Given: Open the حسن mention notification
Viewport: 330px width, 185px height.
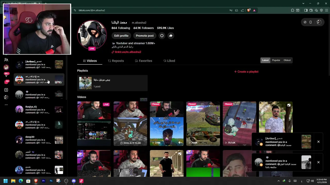Looking at the screenshot, I should click(x=39, y=170).
